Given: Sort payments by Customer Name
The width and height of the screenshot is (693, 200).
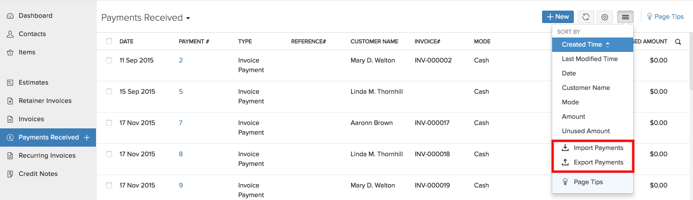Looking at the screenshot, I should coord(585,88).
